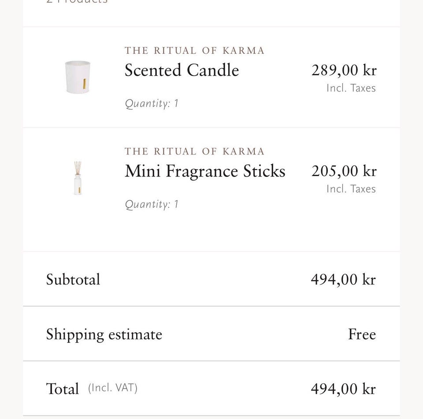Click the Subtotal amount 494,00 kr
The image size is (423, 419).
(x=343, y=279)
